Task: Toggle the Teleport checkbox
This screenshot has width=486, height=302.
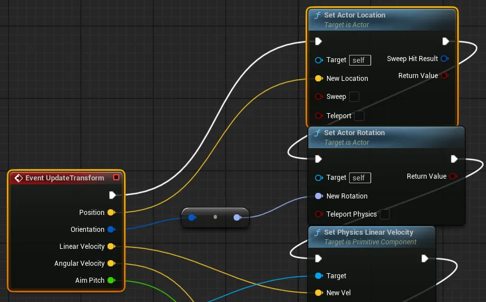Action: pyautogui.click(x=359, y=116)
